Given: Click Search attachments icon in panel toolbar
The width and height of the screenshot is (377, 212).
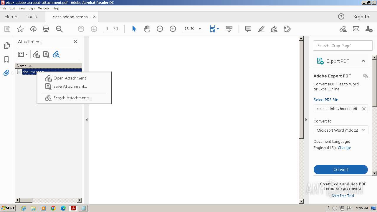Looking at the screenshot, I should [56, 54].
